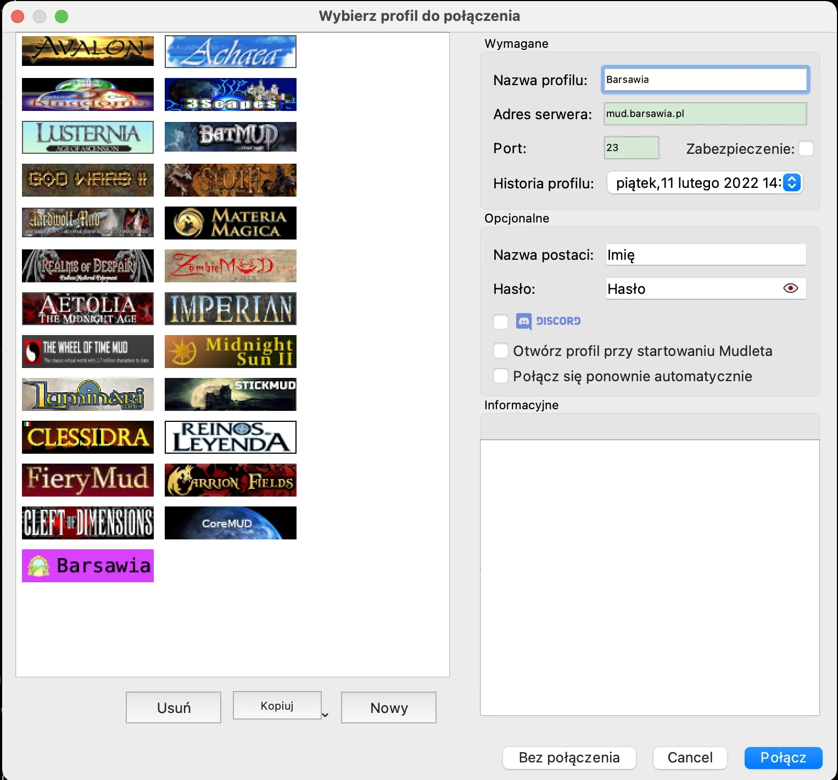
Task: Click the Kopiuj button
Action: point(277,705)
